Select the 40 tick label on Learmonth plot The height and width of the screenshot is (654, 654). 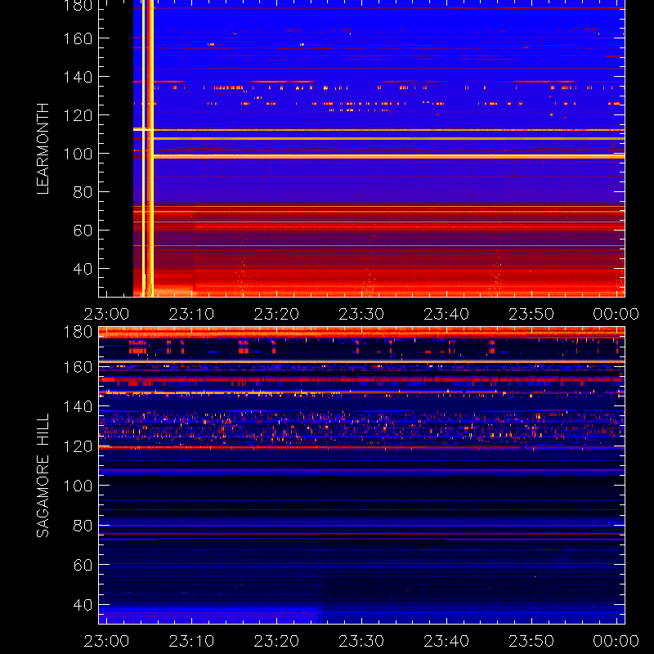[x=83, y=269]
